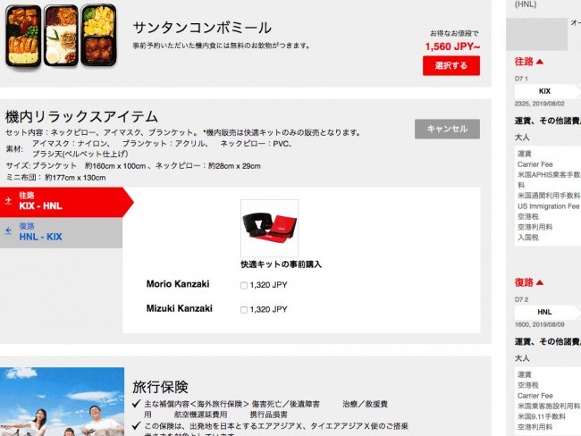581x436 pixels.
Task: Tick the 1,320 JPY checkbox for Mizuki Kanzaki
Action: tap(244, 310)
